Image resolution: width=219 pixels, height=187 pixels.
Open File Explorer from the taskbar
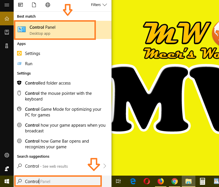tap(188, 181)
